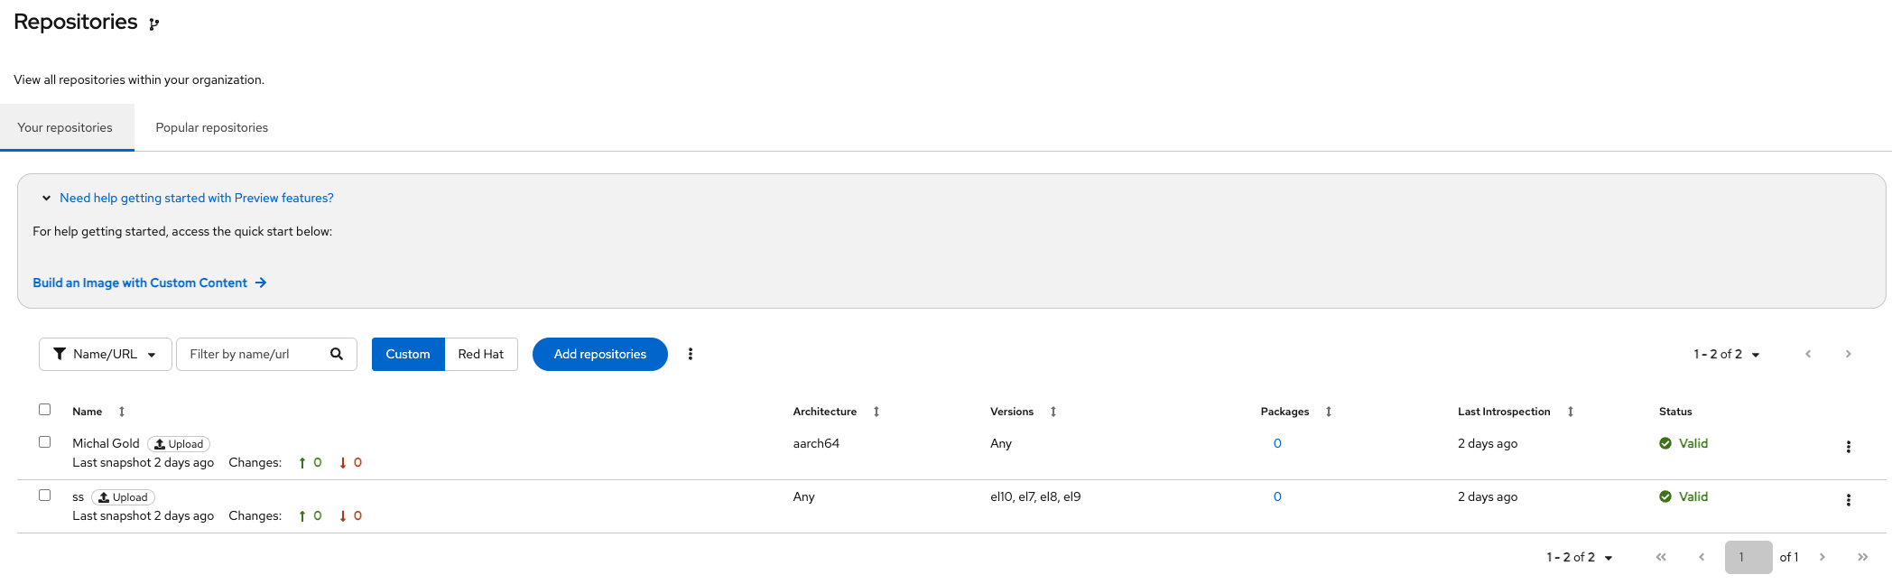Check the Michal Gold repository checkbox

(44, 442)
